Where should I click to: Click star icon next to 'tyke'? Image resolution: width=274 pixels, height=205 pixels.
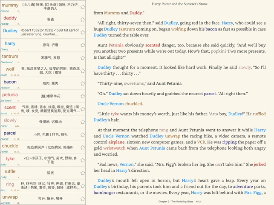83,160
